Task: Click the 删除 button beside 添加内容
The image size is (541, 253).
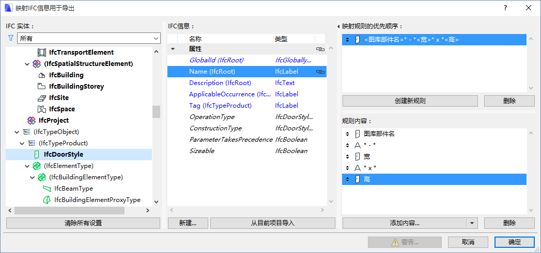Action: pos(509,223)
